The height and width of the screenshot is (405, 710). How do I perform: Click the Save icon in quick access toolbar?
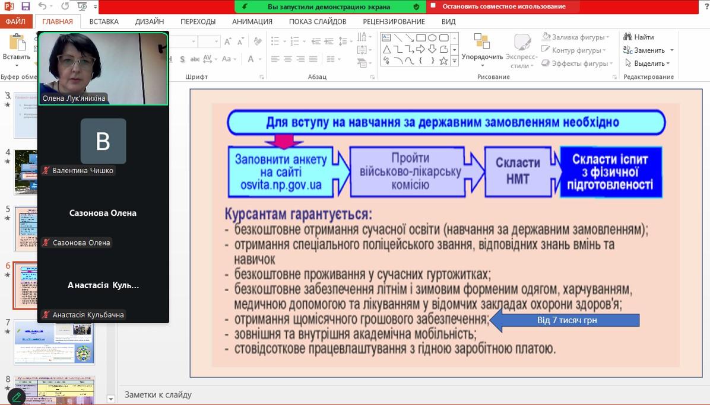(26, 7)
